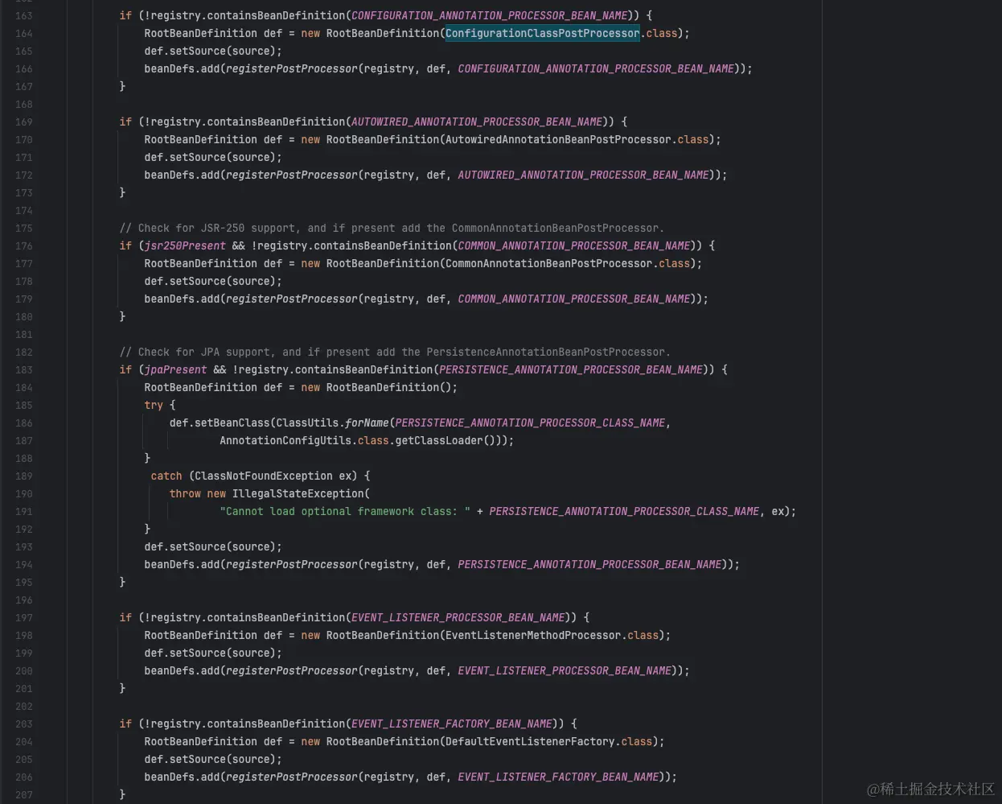
Task: Click the JPA support comment line
Action: click(395, 352)
